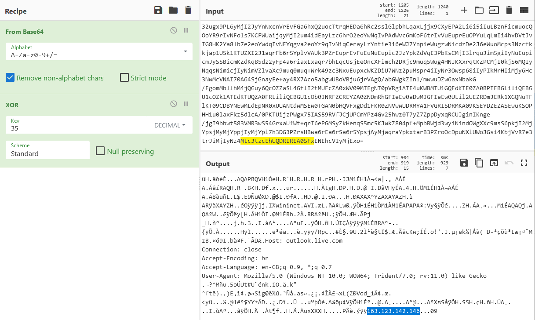Copy raw output to clipboard
The width and height of the screenshot is (535, 320).
point(479,163)
